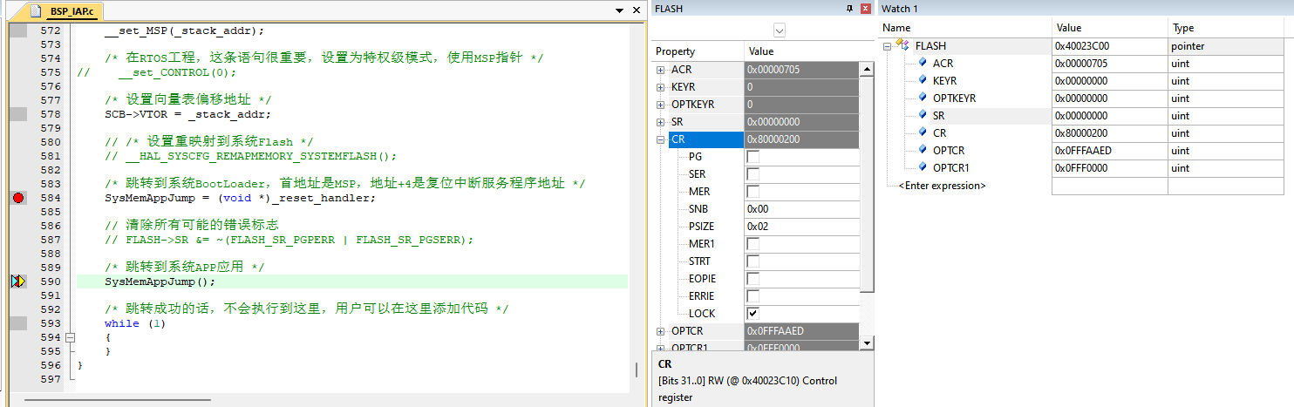Click the FLASH panel scrollbar up arrow
The image size is (1294, 407).
tap(867, 69)
